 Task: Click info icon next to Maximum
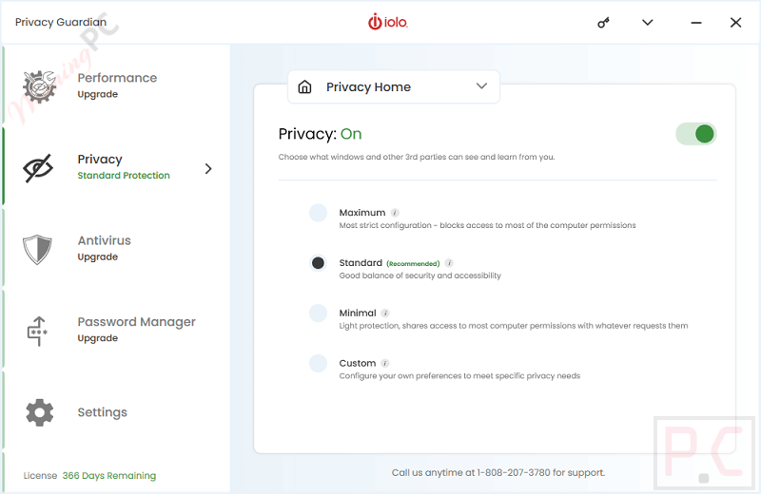[395, 213]
